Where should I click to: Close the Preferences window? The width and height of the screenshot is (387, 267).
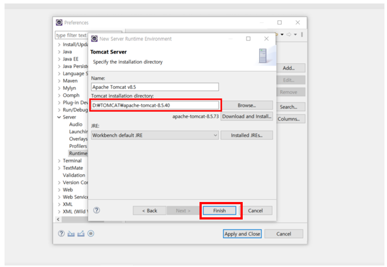pyautogui.click(x=298, y=22)
